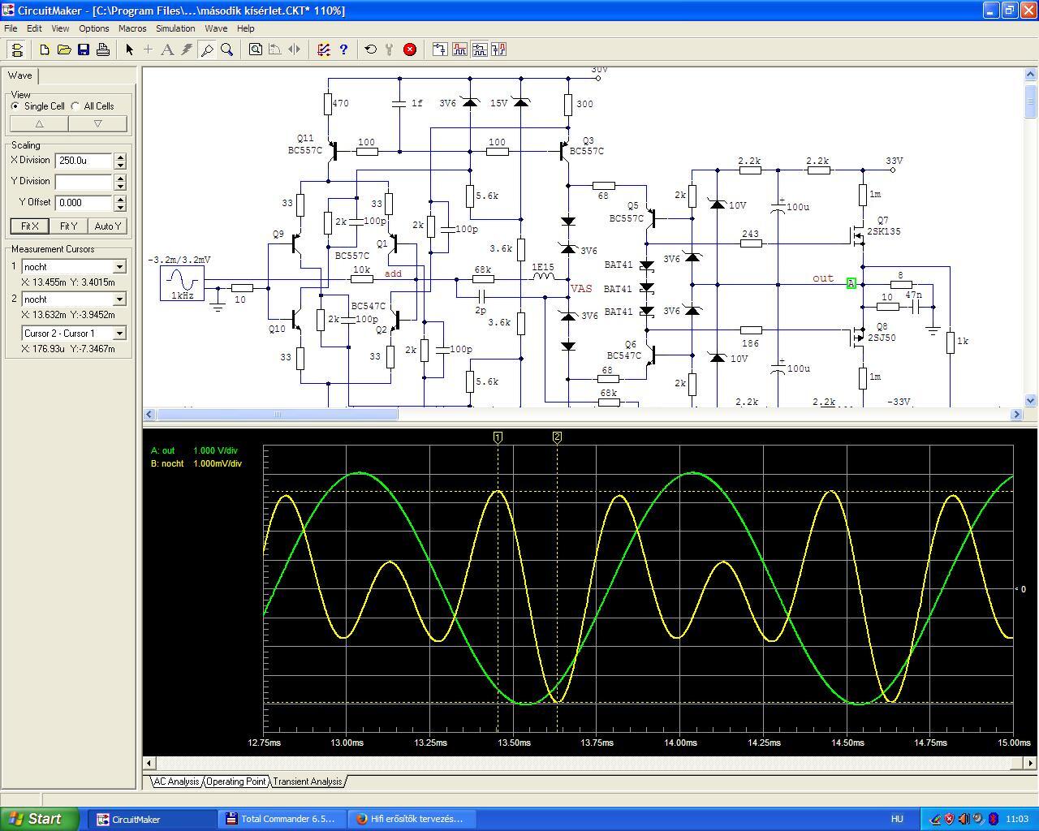Click the Fit Y button
1039x831 pixels.
(68, 226)
